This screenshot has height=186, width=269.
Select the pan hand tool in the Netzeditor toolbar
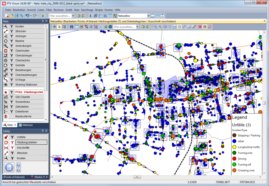[x=179, y=27]
